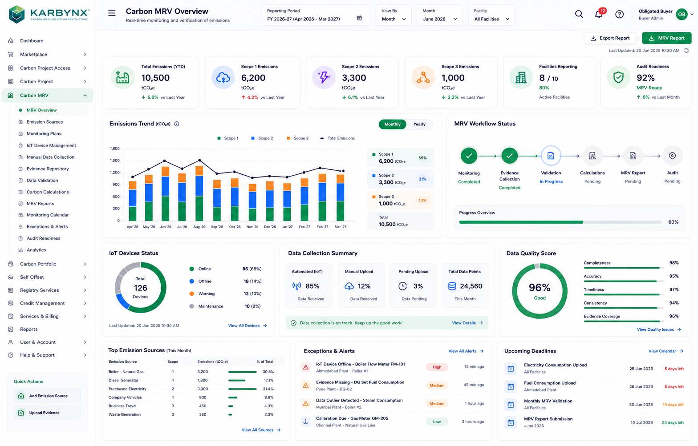
Task: Click the Upload Evidence quick action
Action: (47, 413)
